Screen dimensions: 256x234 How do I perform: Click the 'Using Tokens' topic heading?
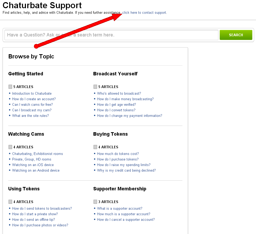(x=24, y=189)
